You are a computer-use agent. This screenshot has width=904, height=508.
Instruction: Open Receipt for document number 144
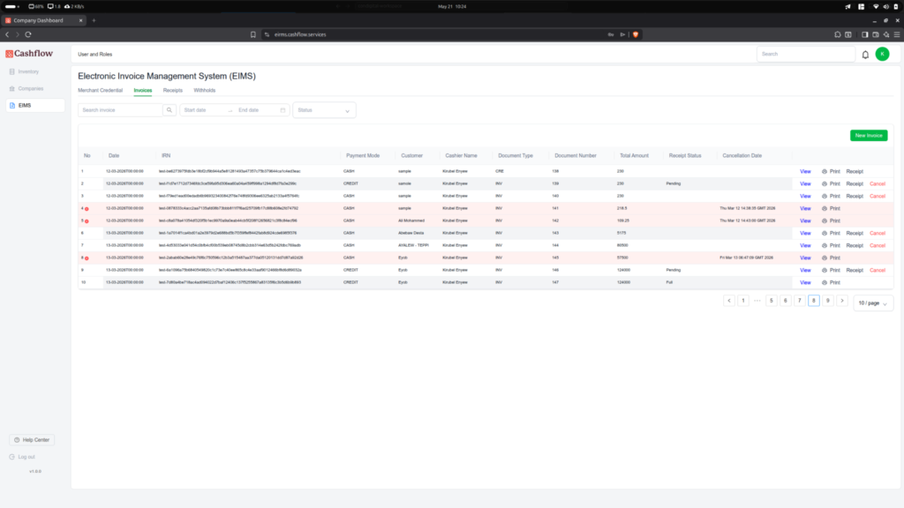coord(855,246)
